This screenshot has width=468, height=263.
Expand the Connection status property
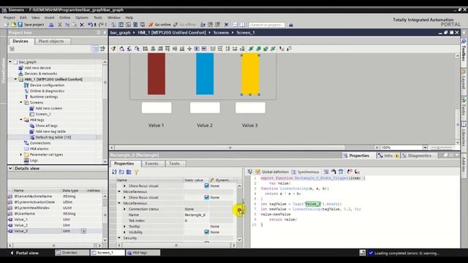pyautogui.click(x=125, y=209)
